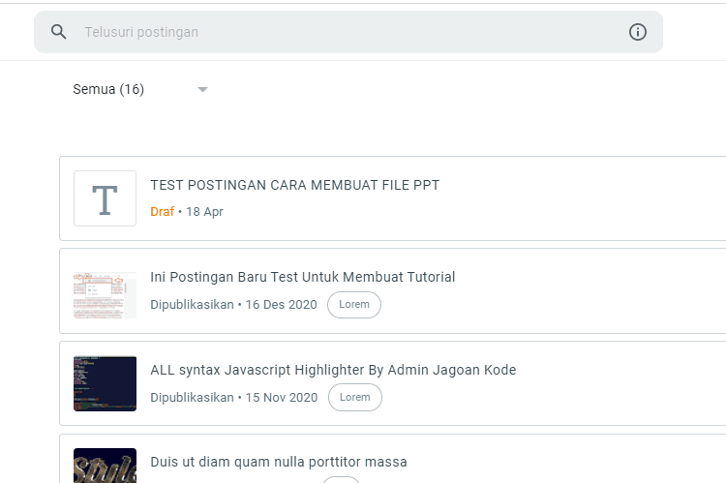This screenshot has width=726, height=483.
Task: Click Lorem label on 15 Nov 2020 post
Action: (x=355, y=397)
